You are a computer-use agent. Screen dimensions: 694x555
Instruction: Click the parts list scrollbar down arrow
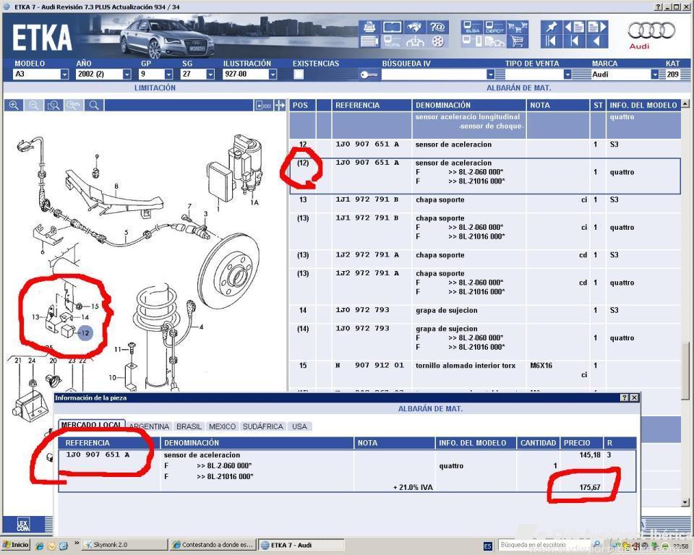coord(685,502)
